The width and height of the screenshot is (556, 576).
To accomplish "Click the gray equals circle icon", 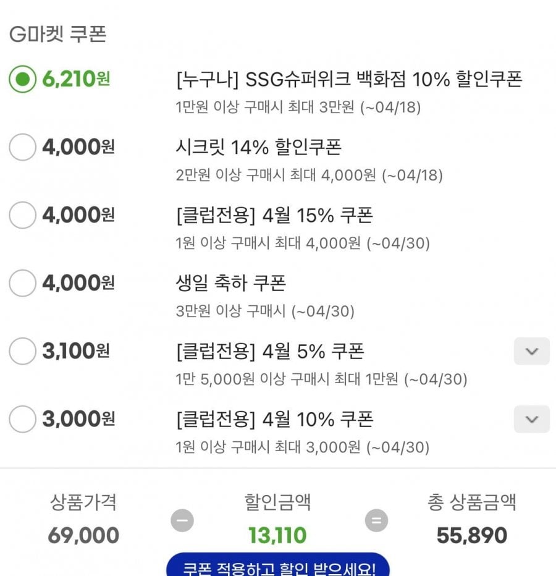I will pos(376,520).
